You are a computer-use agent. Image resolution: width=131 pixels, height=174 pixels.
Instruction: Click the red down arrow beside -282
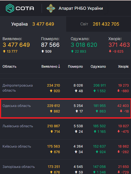coord(119,152)
